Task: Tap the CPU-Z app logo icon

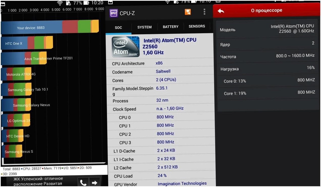Action: 114,13
